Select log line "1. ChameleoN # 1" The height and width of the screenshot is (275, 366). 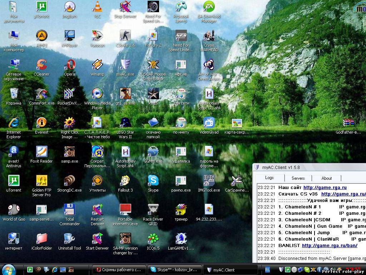click(311, 207)
